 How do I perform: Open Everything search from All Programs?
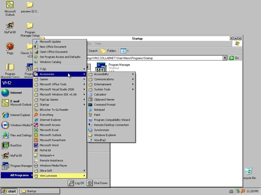pos(60,115)
